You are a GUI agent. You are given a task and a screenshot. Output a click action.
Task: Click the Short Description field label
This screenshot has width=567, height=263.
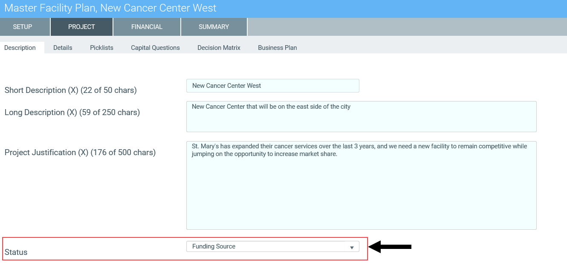point(70,90)
